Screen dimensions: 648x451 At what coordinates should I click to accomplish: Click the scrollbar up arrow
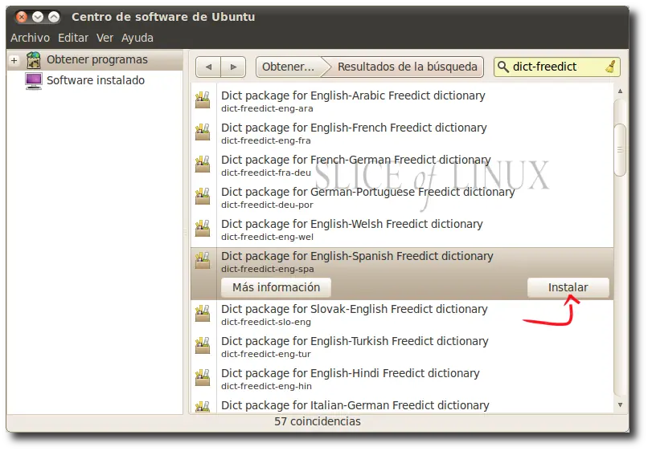(x=620, y=91)
